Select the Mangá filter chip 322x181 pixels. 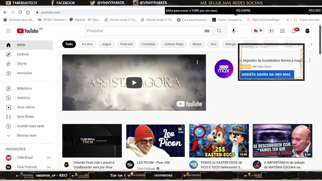coord(230,44)
